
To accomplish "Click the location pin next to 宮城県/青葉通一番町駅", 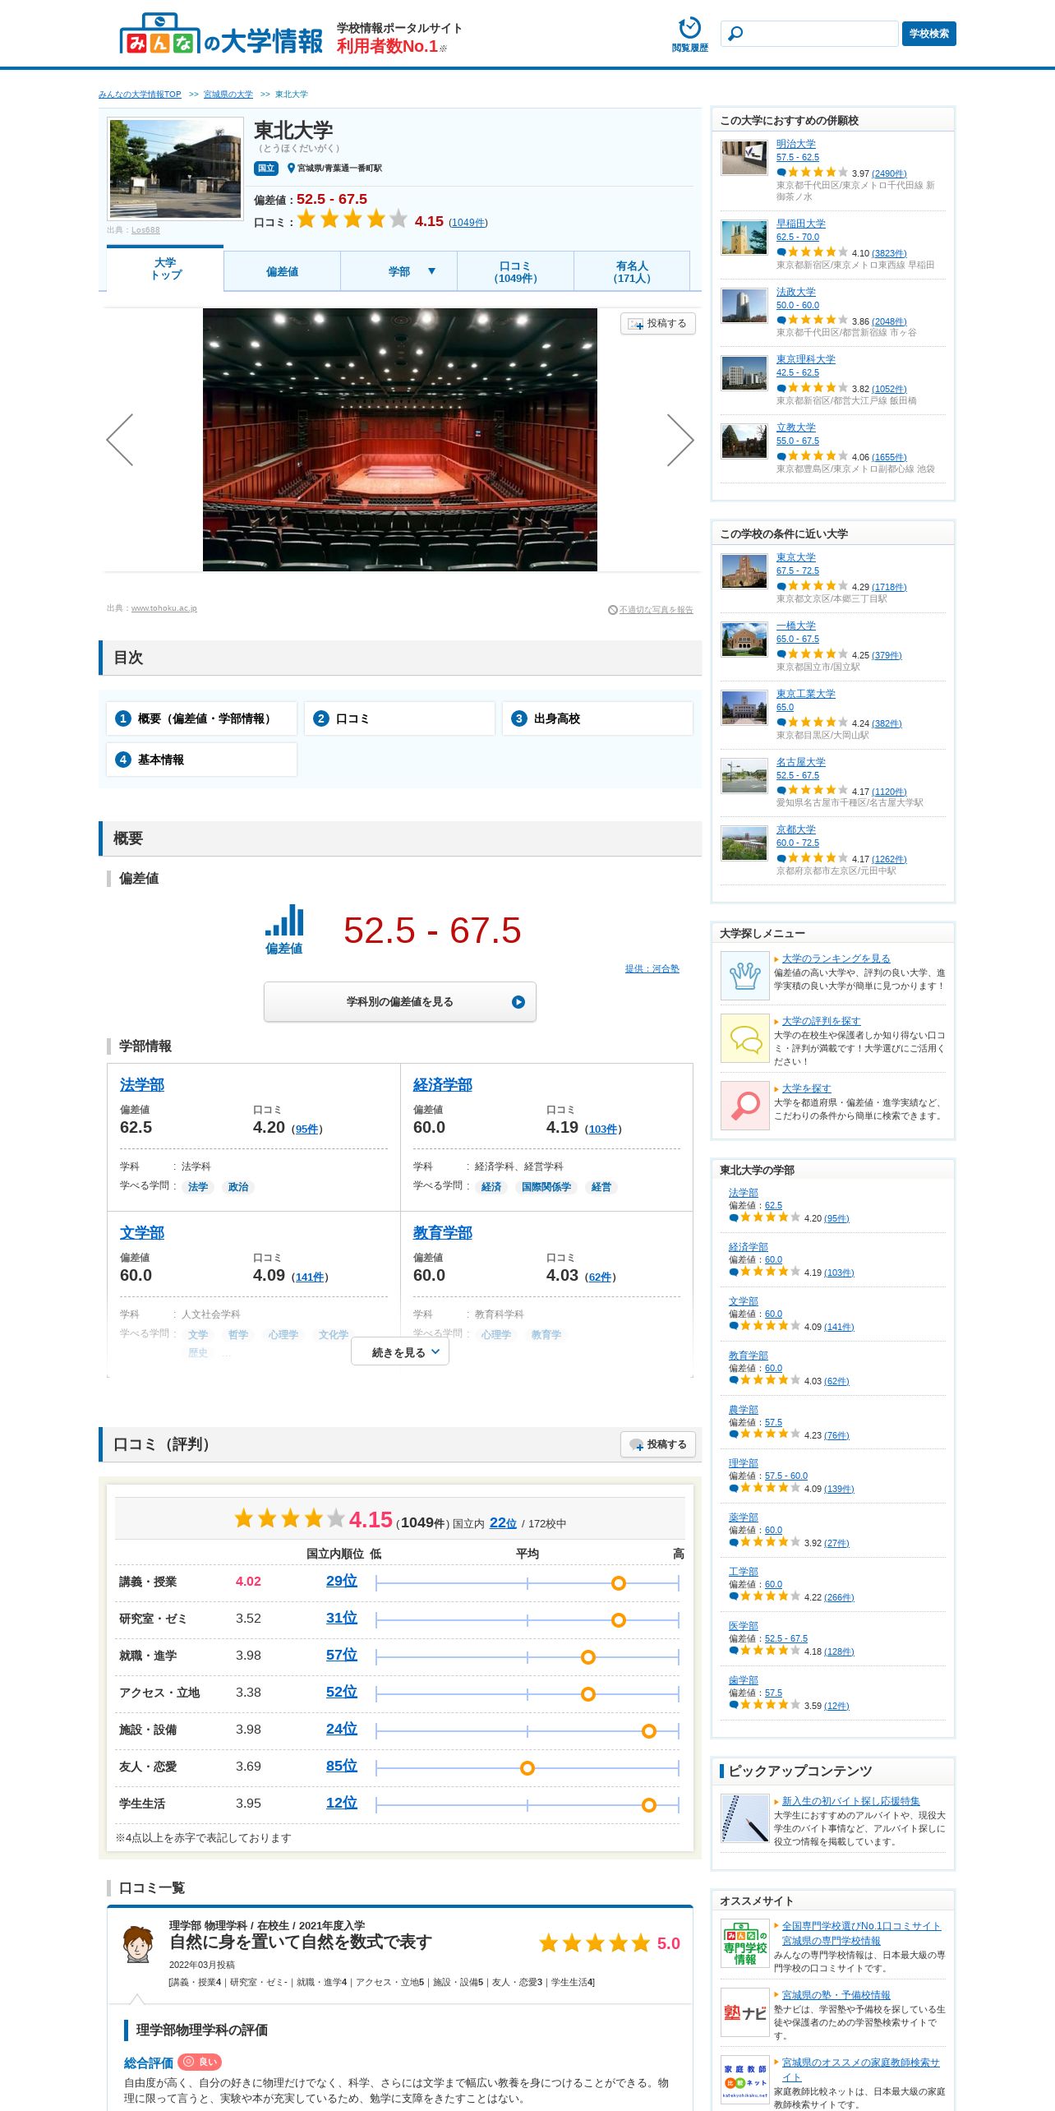I will (x=291, y=169).
